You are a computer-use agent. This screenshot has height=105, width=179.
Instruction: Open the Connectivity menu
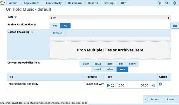pyautogui.click(x=54, y=3)
